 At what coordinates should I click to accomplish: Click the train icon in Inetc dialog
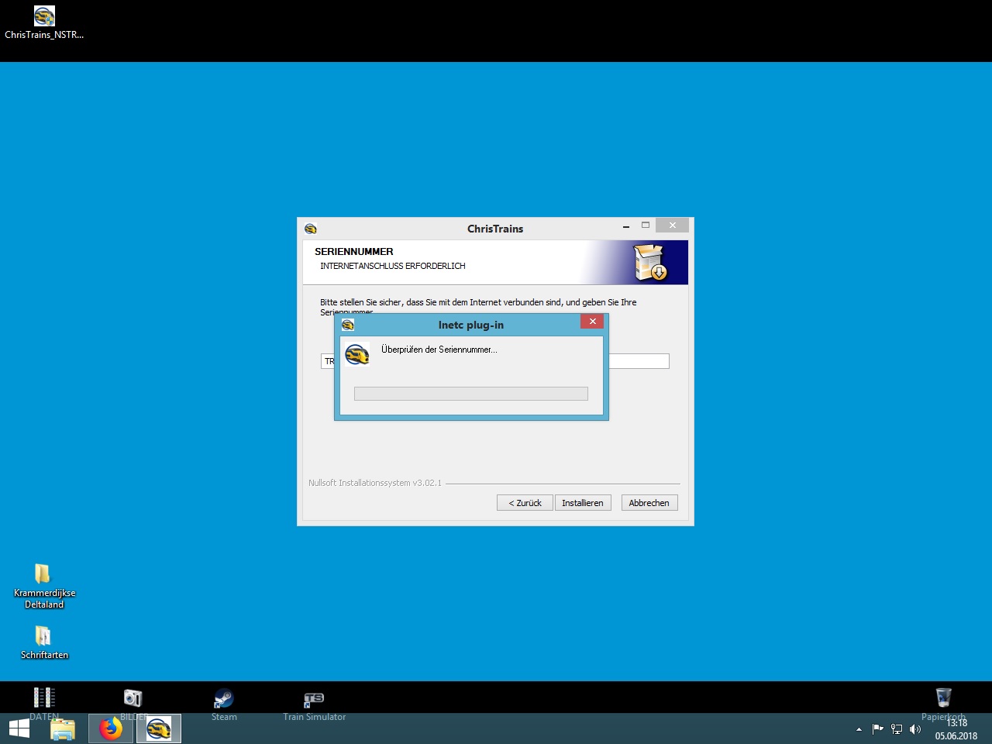click(357, 354)
